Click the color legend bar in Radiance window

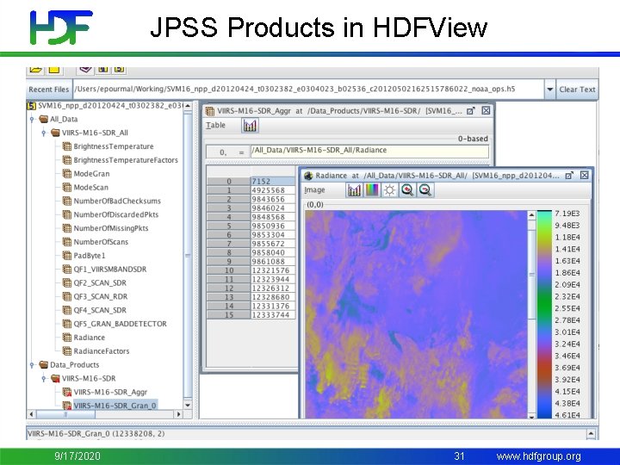click(544, 314)
